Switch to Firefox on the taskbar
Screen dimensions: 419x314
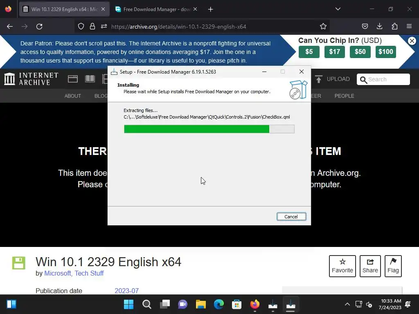pyautogui.click(x=255, y=304)
